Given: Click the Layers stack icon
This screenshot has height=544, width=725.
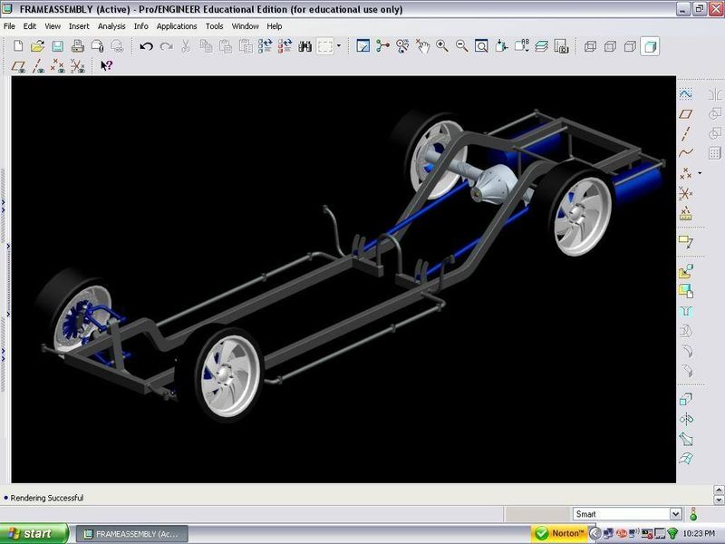Looking at the screenshot, I should (541, 46).
